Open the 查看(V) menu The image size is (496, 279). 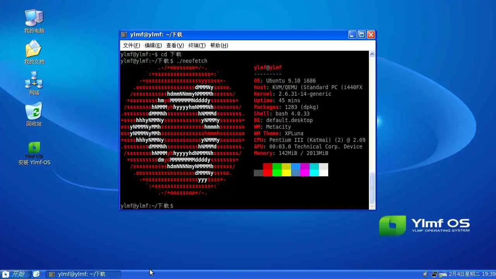click(175, 45)
